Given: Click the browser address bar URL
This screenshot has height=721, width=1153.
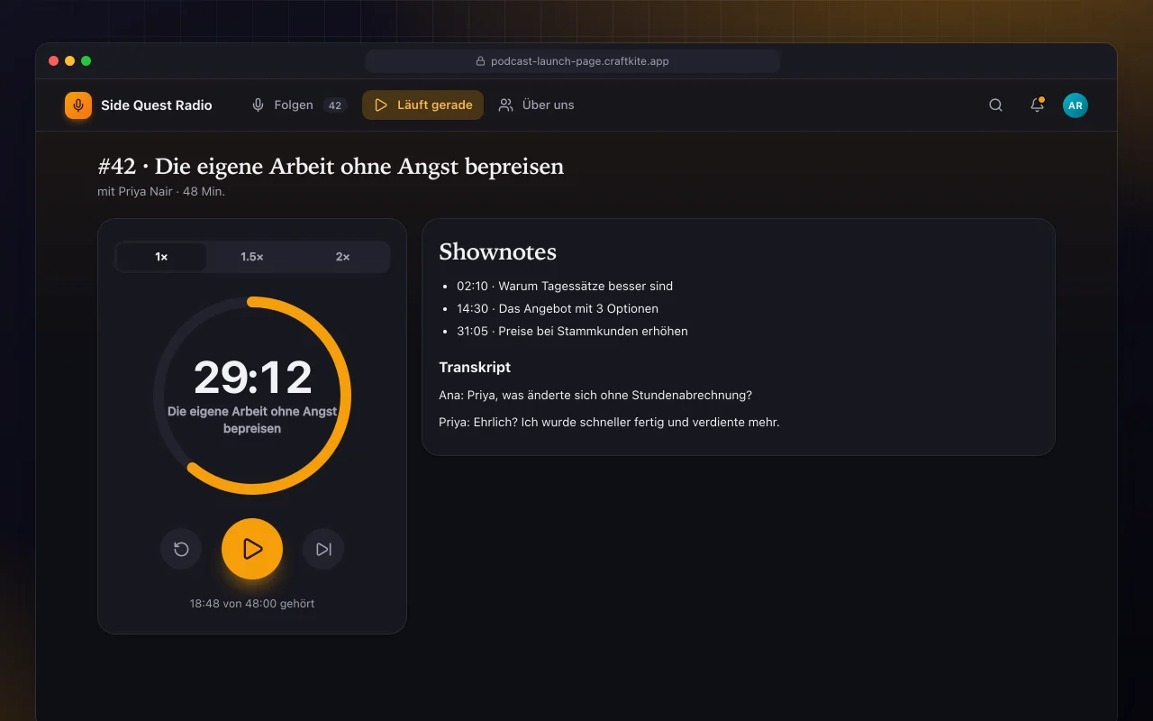Looking at the screenshot, I should pyautogui.click(x=572, y=61).
